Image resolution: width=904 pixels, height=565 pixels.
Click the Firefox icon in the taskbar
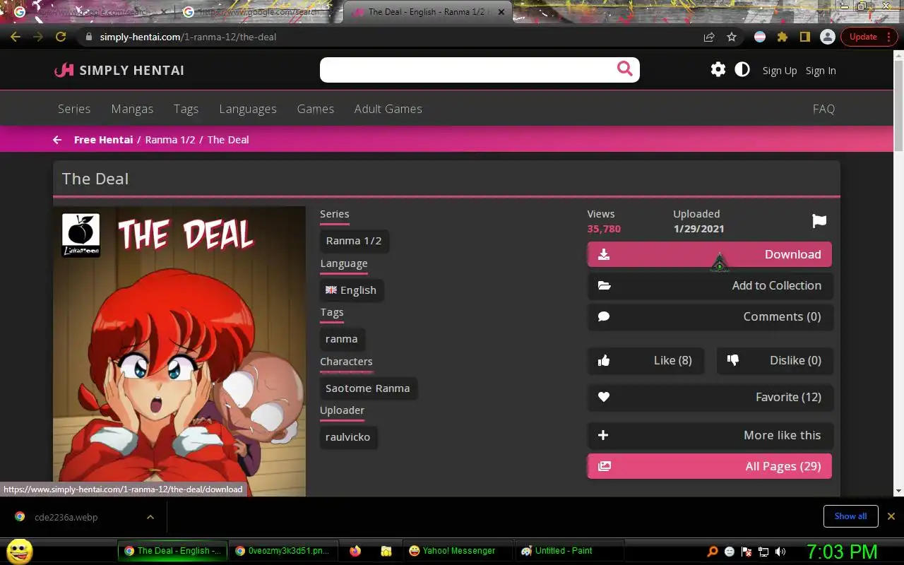point(355,551)
